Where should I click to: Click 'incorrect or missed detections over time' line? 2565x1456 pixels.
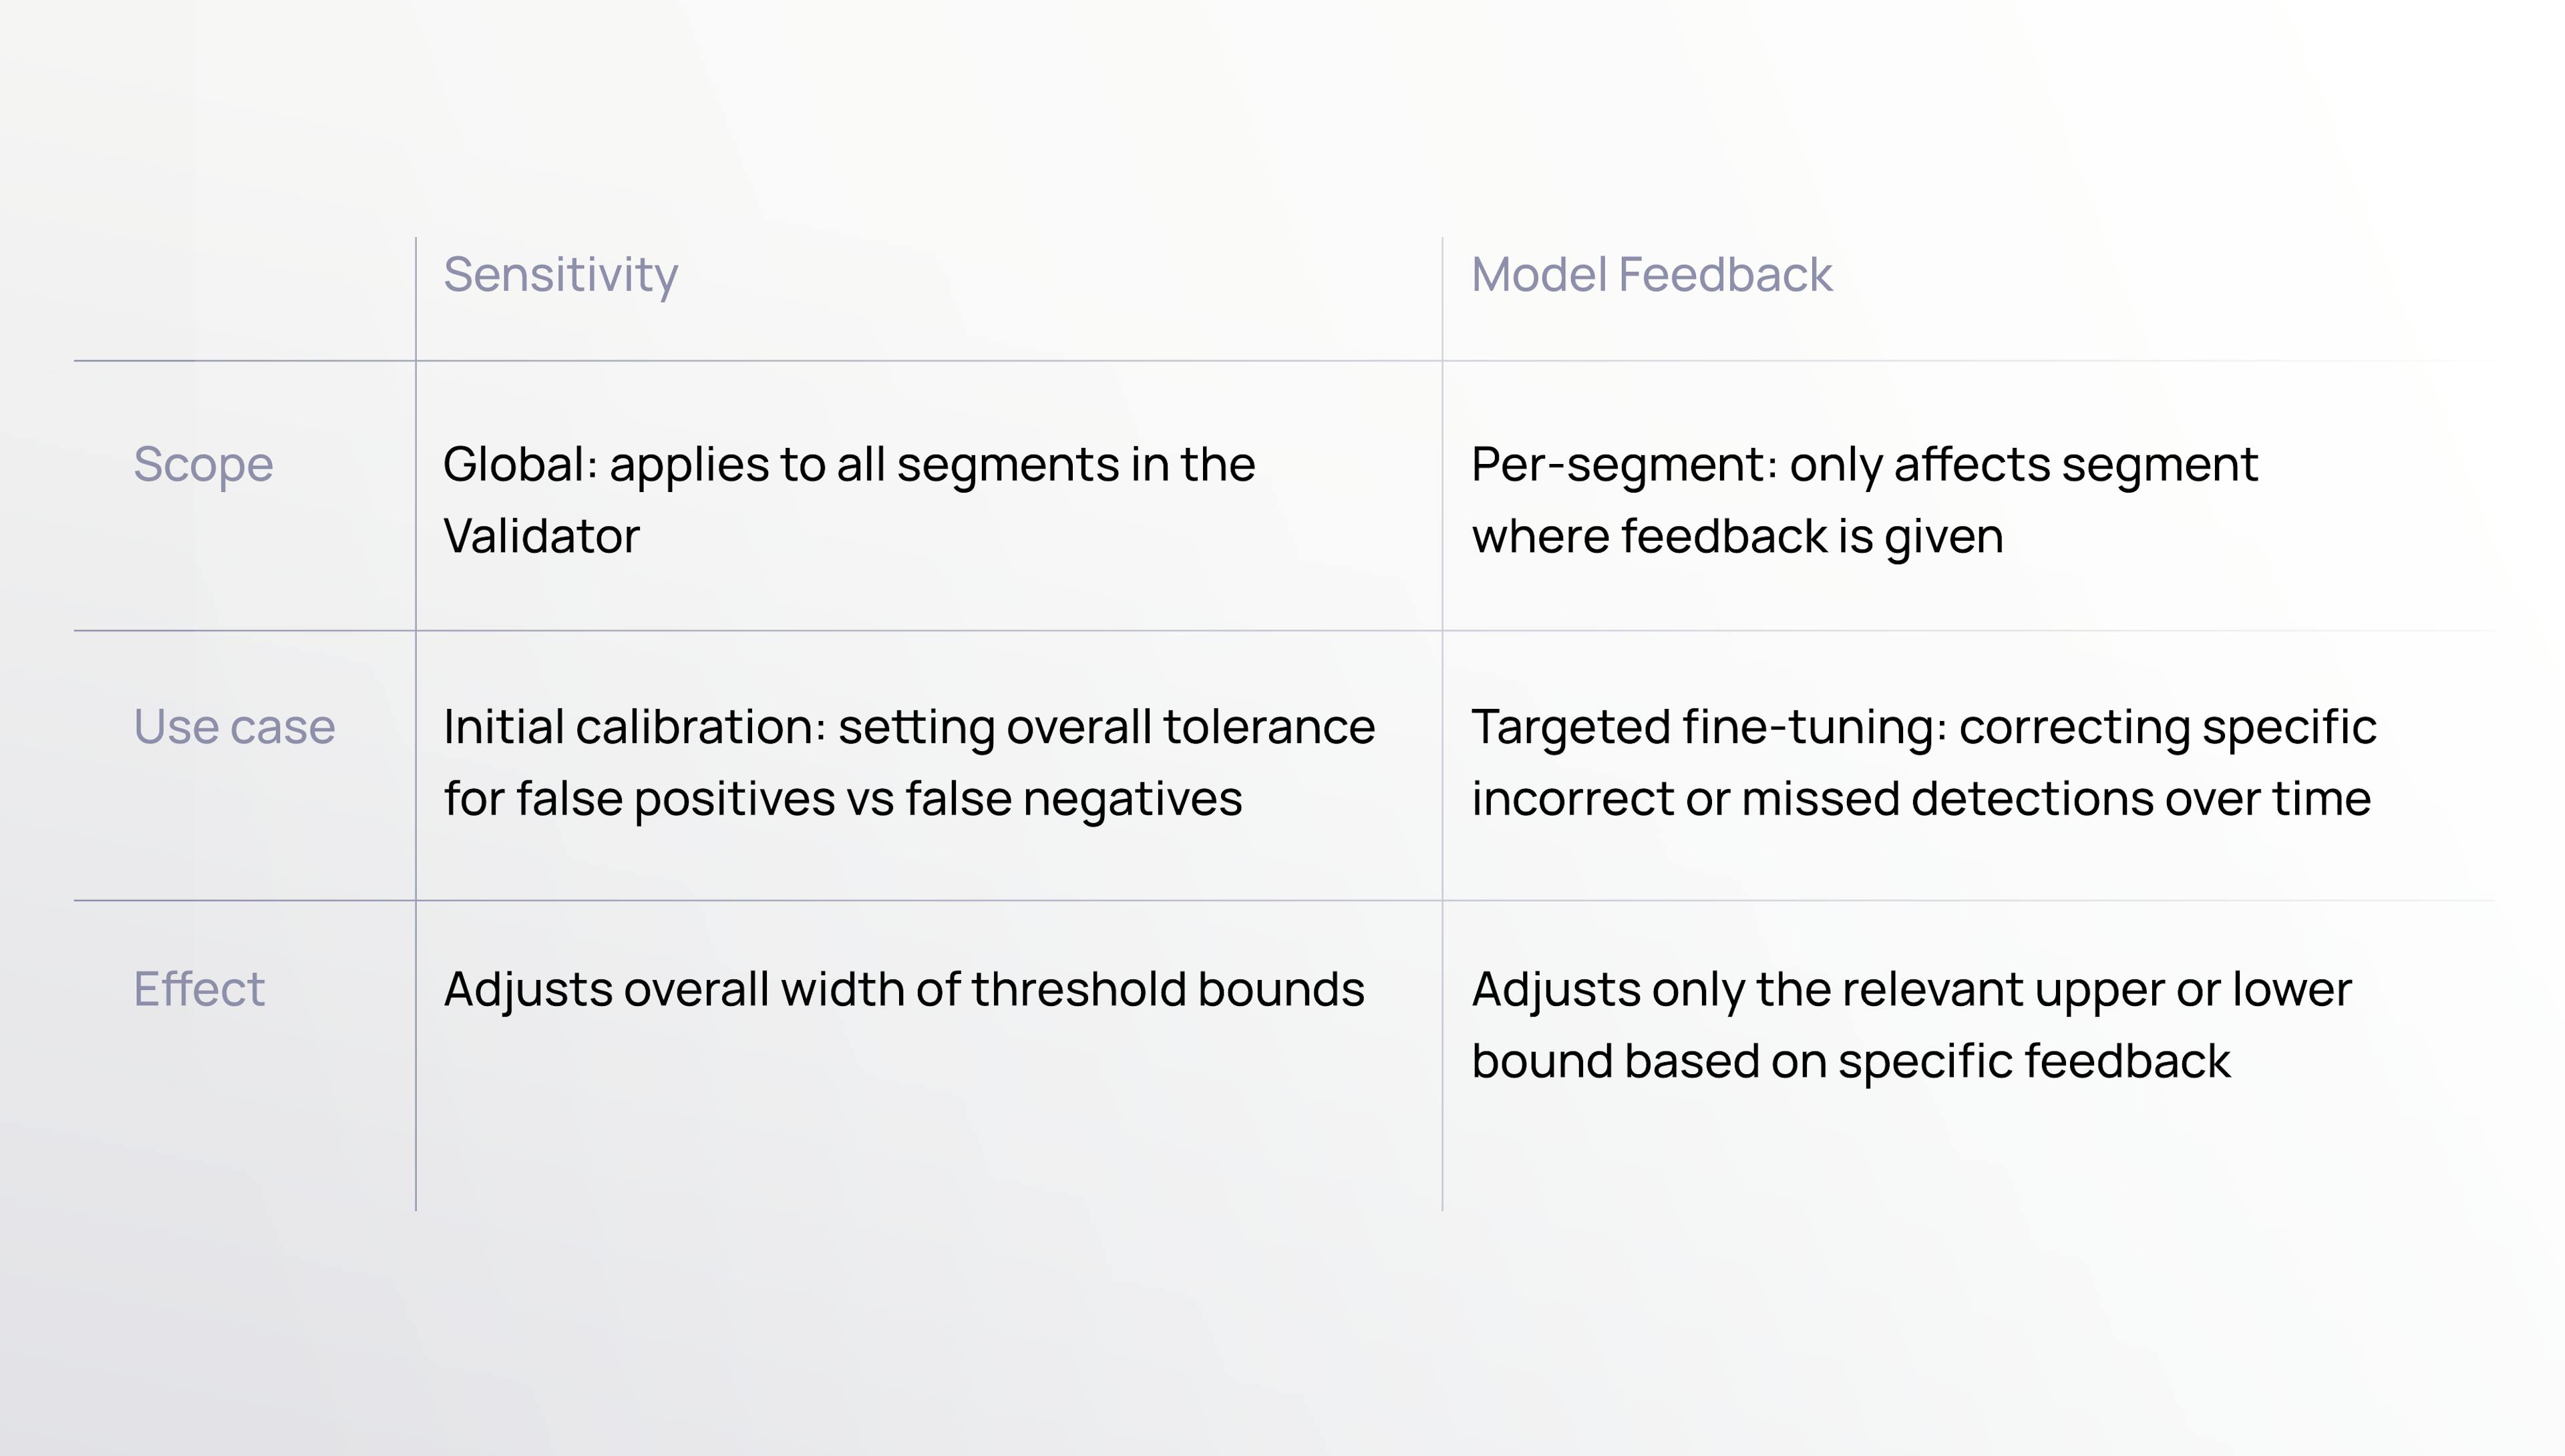click(1921, 799)
